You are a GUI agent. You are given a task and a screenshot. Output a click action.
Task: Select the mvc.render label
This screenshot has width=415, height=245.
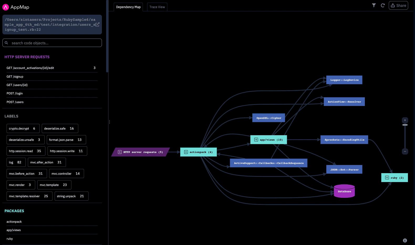point(21,185)
